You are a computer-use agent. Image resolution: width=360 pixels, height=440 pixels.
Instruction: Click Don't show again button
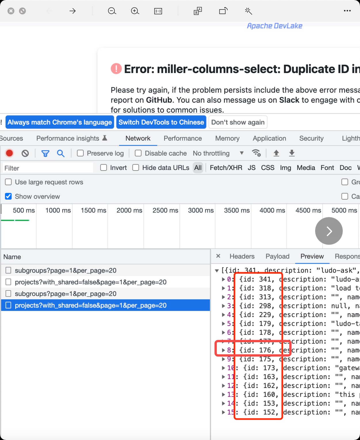tap(238, 122)
